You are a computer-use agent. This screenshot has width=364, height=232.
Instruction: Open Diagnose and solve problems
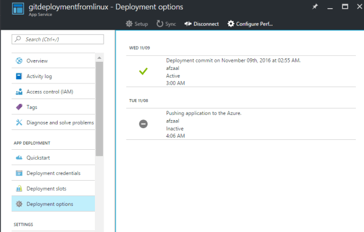click(53, 122)
